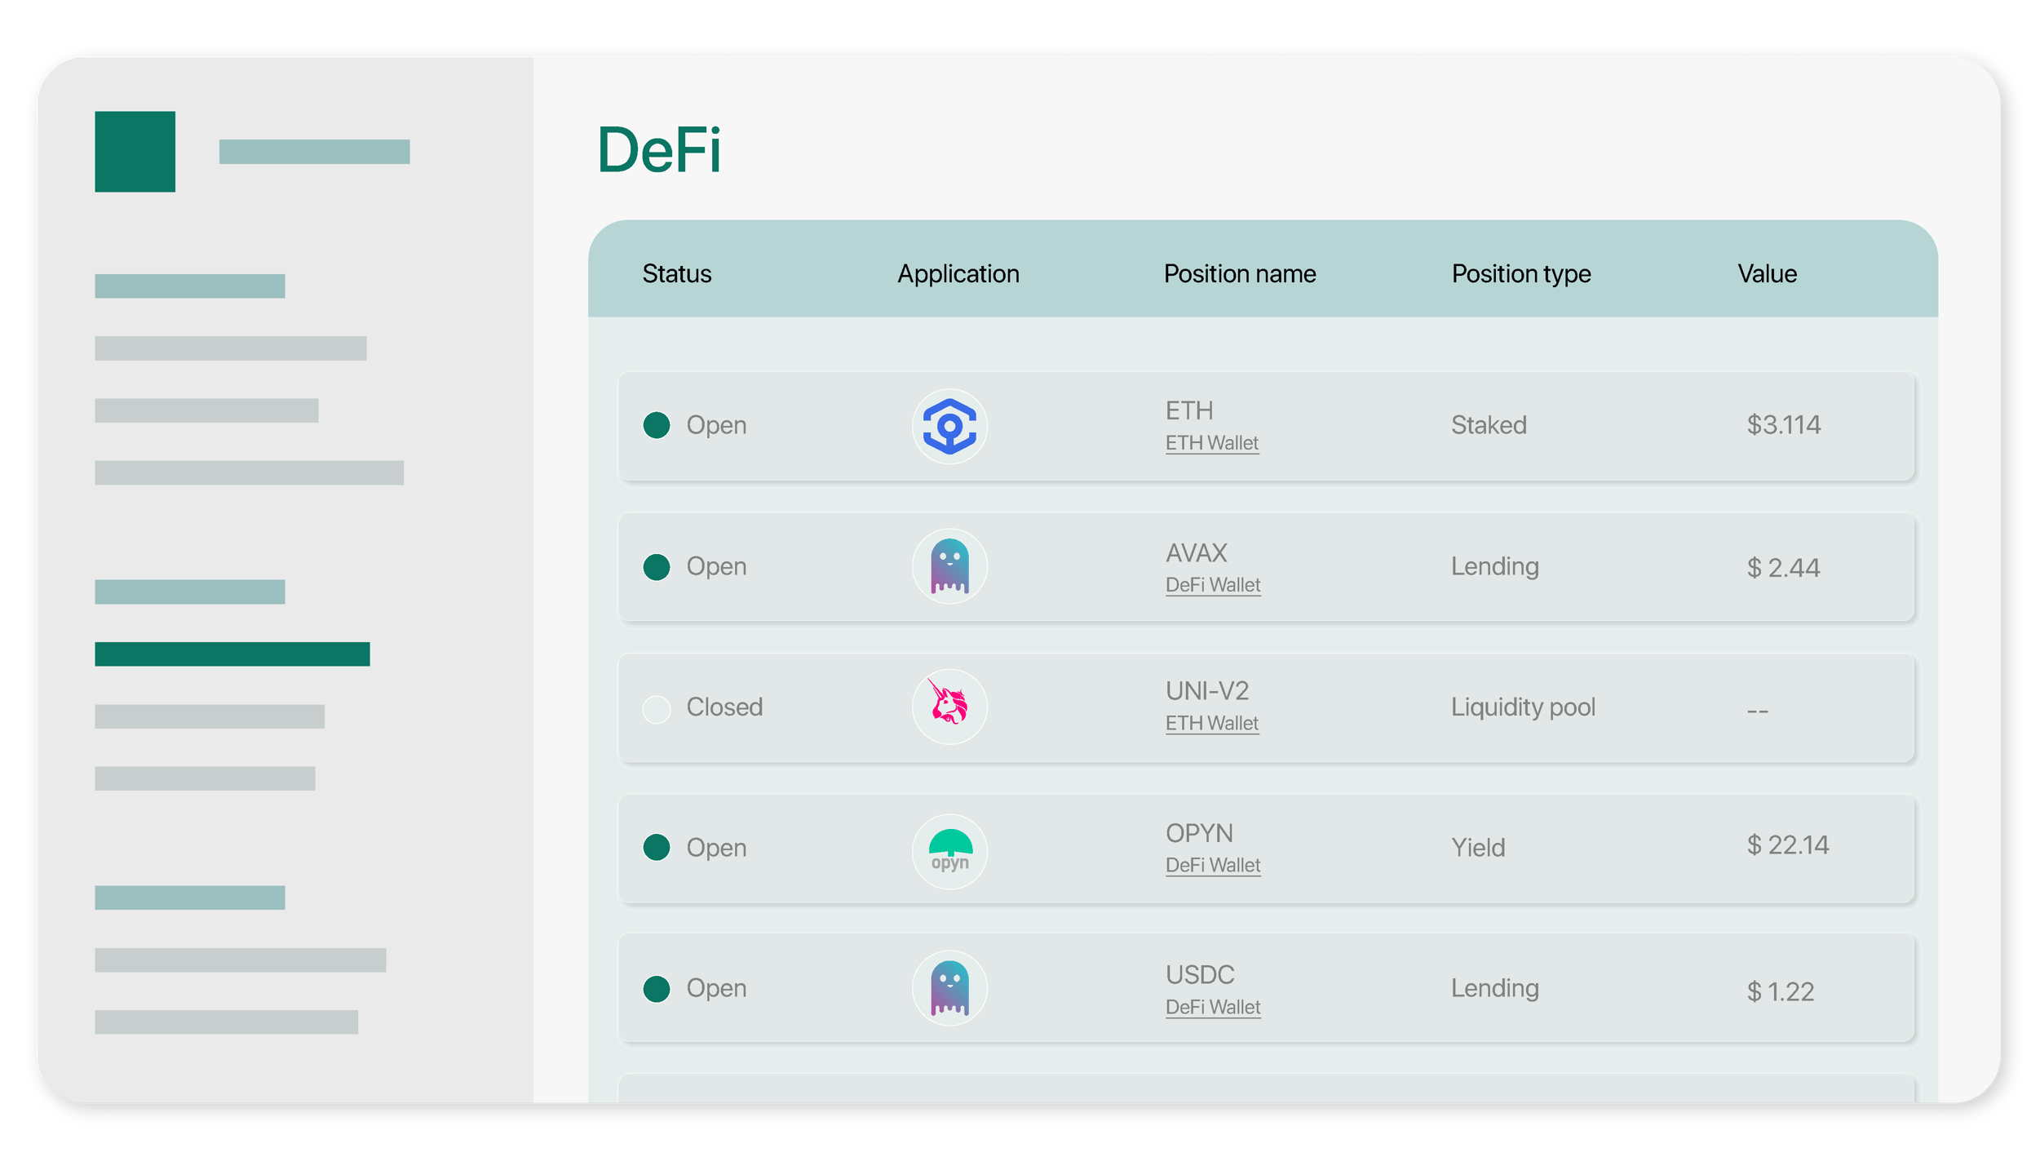Click the Closed status text
Viewport: 2040px width, 1157px height.
(724, 707)
